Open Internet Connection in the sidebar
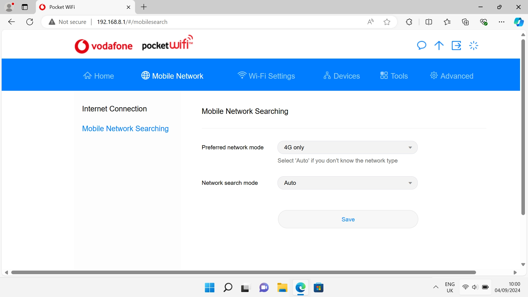Screen dimensions: 528x297 click(x=114, y=109)
